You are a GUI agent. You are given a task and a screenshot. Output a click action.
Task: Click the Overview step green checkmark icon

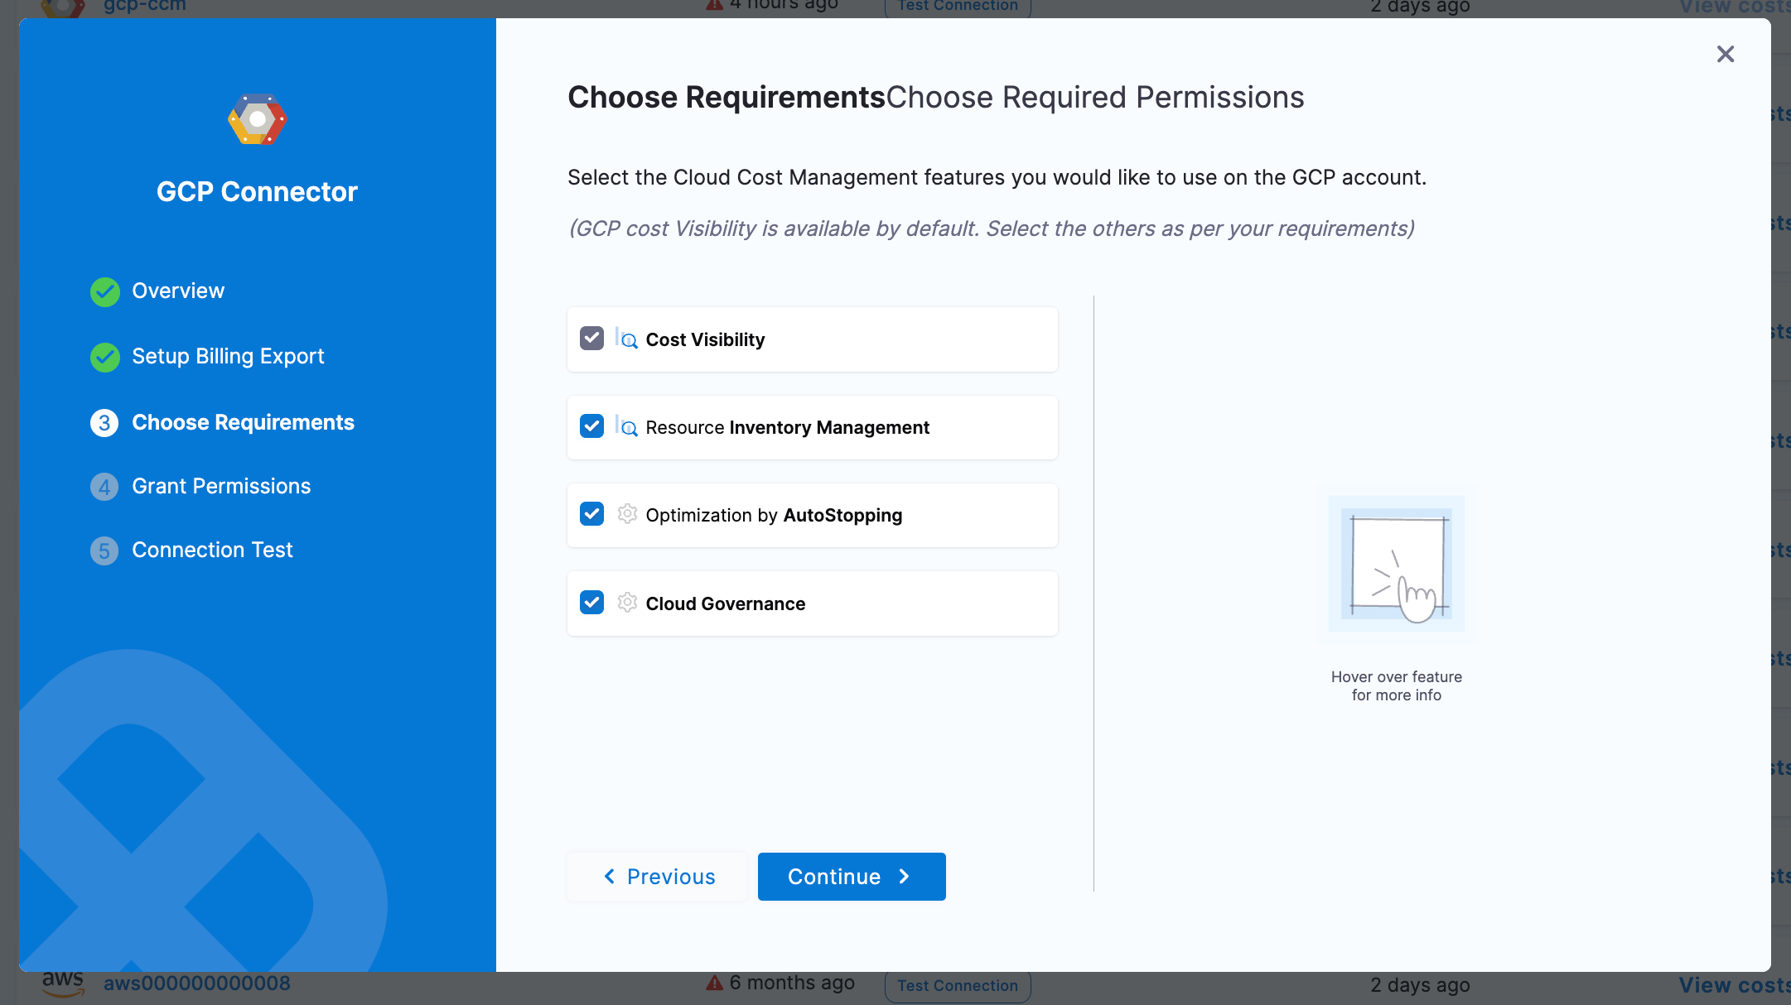[105, 291]
